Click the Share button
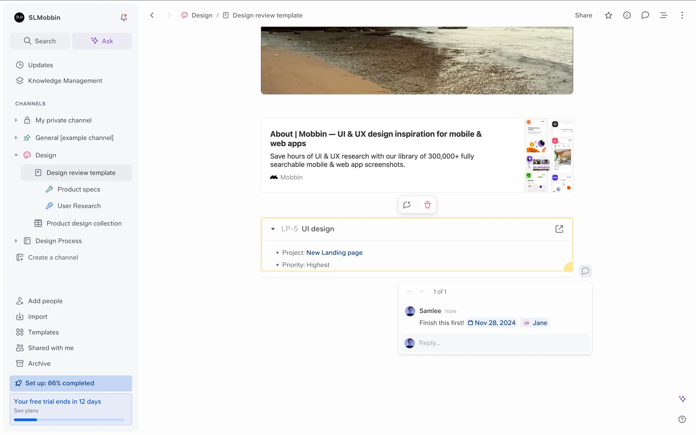696x435 pixels. coord(583,15)
